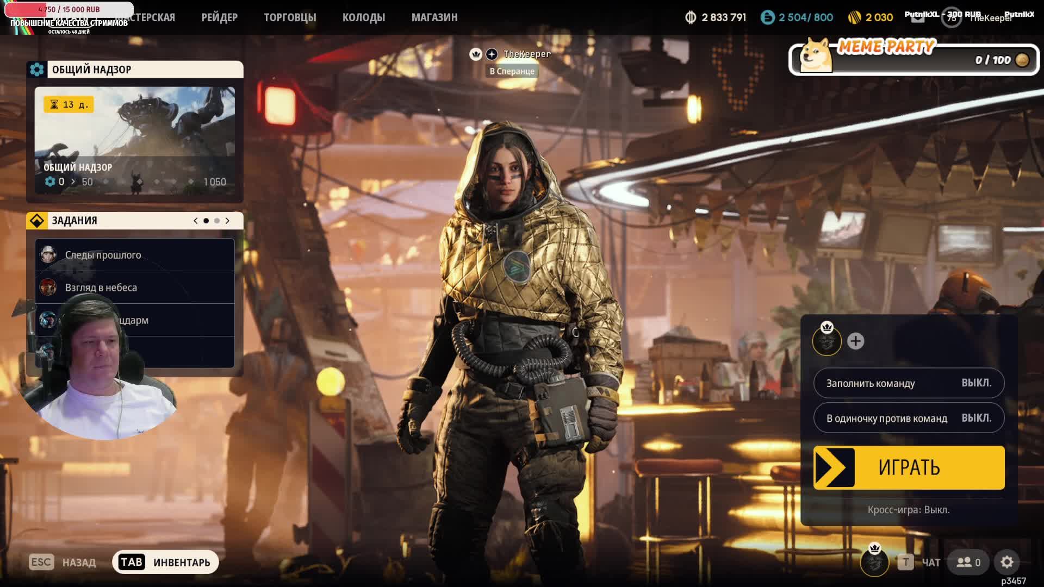
Task: Toggle Кросс-игра setting
Action: pos(909,510)
